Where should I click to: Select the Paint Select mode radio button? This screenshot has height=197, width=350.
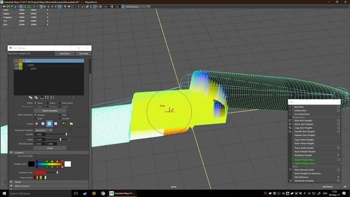[x=60, y=103]
